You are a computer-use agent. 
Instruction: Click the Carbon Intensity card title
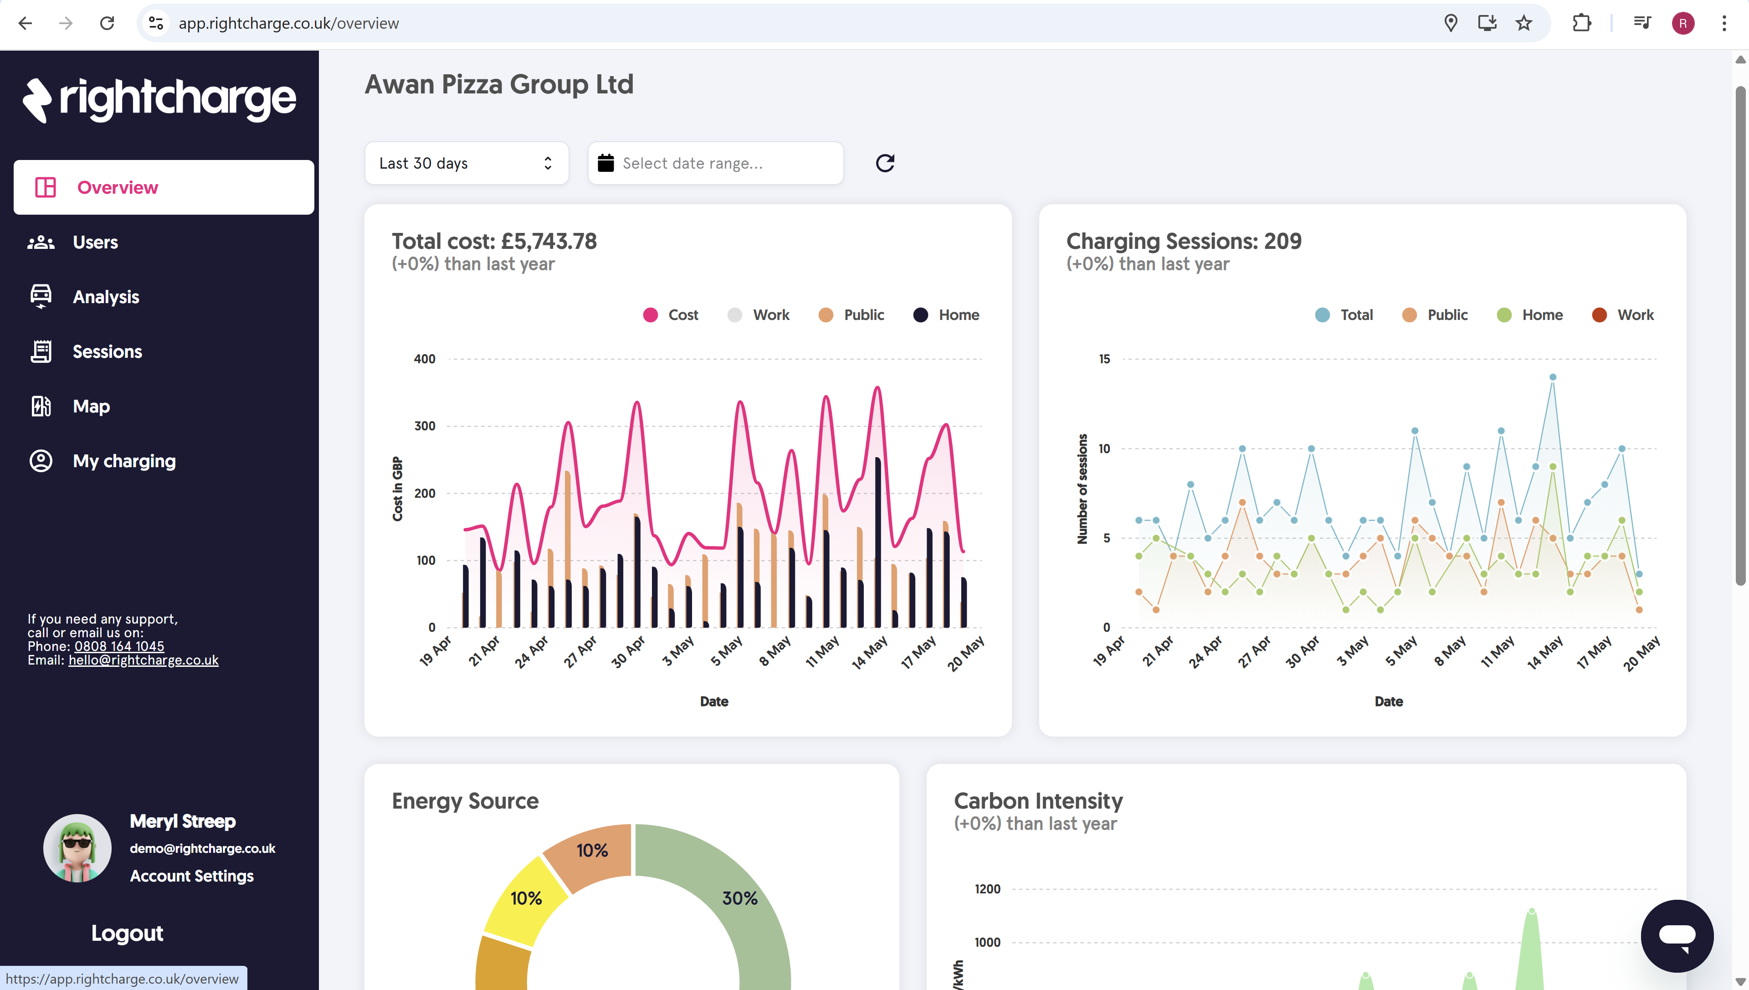pos(1038,800)
